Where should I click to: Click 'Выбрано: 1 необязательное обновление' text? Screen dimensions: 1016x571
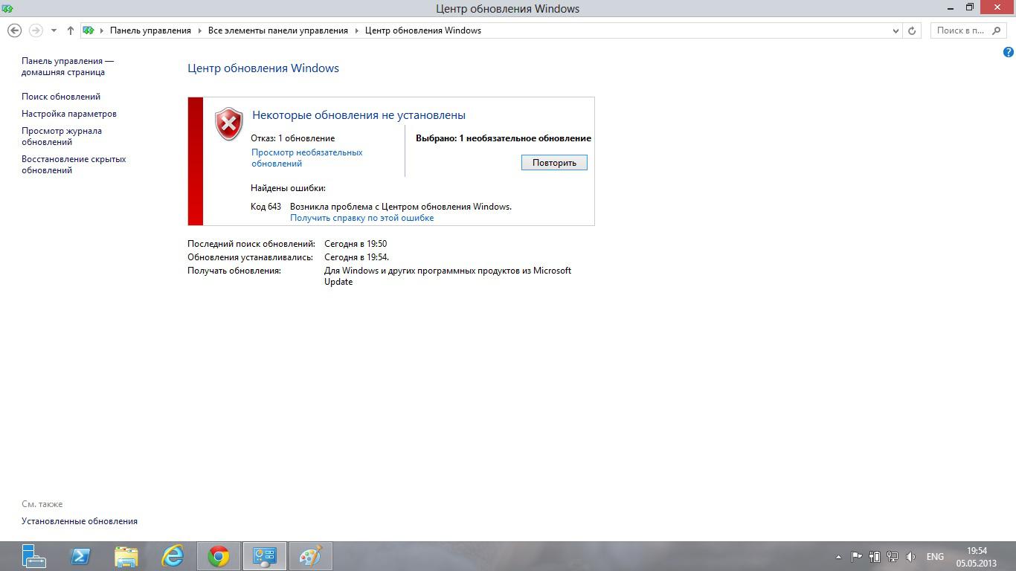(x=504, y=138)
